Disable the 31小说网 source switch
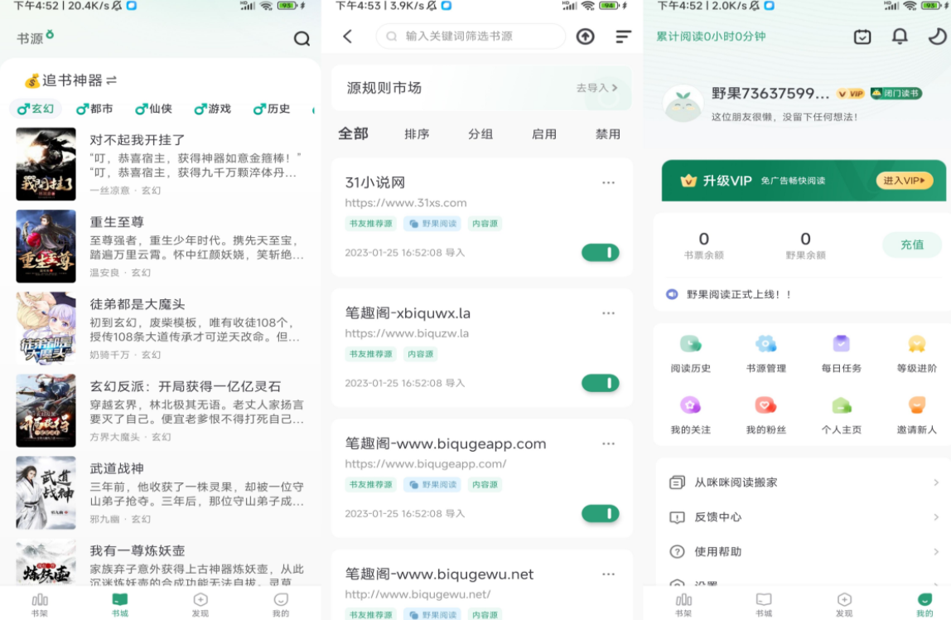 coord(599,252)
